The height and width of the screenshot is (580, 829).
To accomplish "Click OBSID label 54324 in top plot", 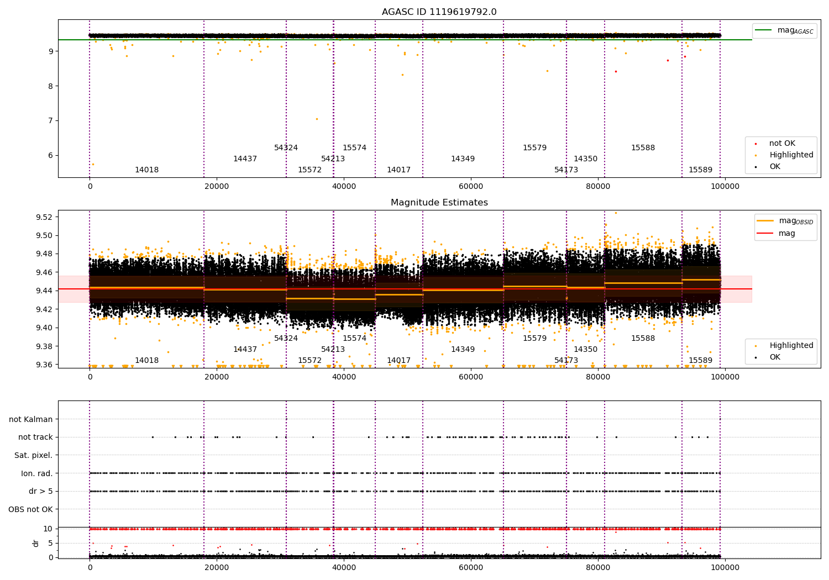I will (286, 148).
